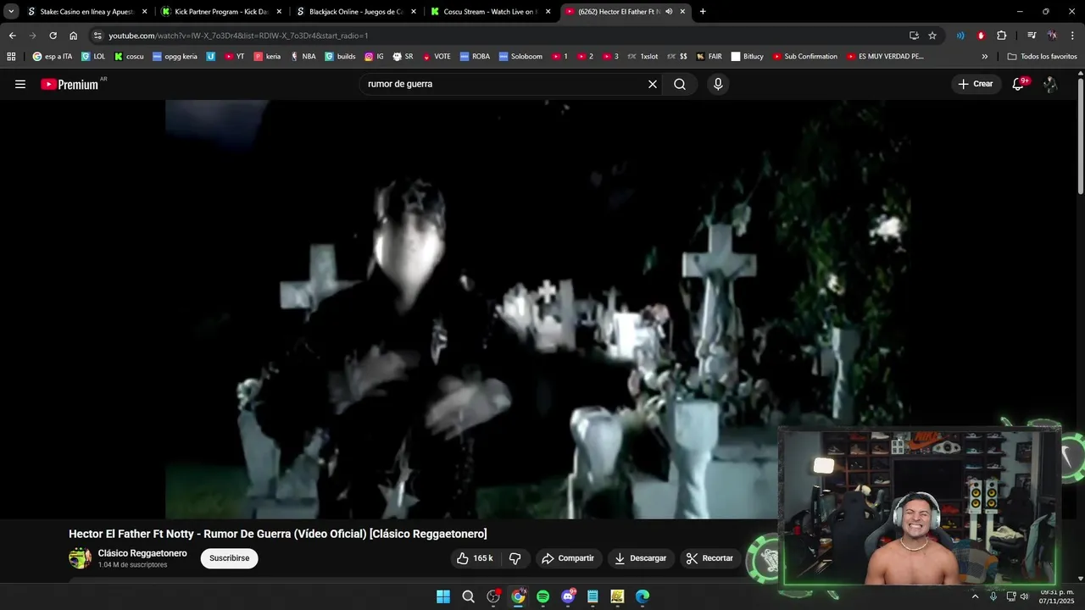Viewport: 1085px width, 610px height.
Task: Open the Google apps grid in bookmarks bar
Action: click(x=11, y=57)
